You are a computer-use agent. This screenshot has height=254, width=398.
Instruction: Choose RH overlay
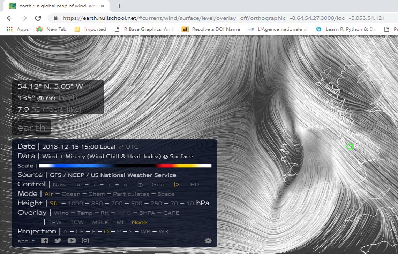click(x=105, y=213)
